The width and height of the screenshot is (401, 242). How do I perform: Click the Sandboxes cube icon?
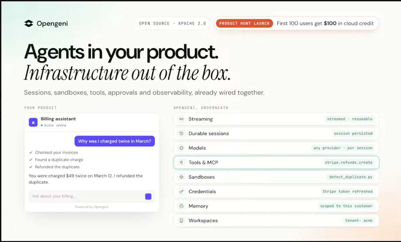(x=181, y=177)
